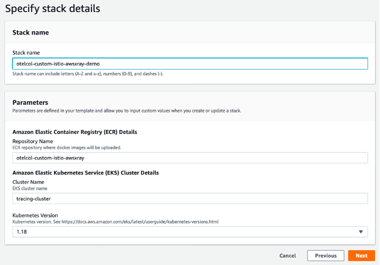
Task: Click the Next button
Action: click(x=361, y=256)
